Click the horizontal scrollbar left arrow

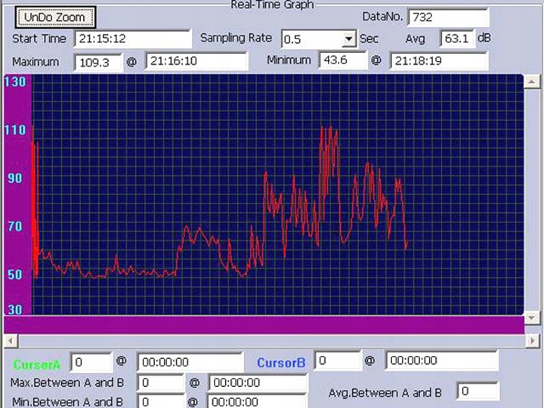[x=9, y=341]
